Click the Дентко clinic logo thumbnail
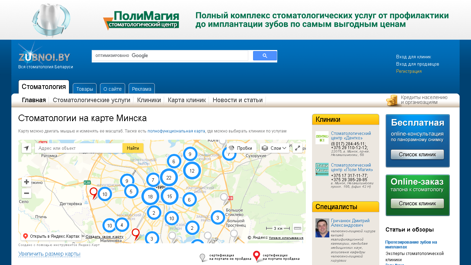 [x=322, y=138]
